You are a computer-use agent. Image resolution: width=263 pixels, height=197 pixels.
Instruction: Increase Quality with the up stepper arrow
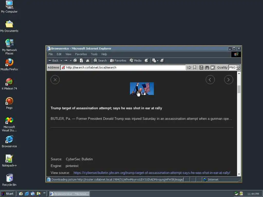[238, 66]
